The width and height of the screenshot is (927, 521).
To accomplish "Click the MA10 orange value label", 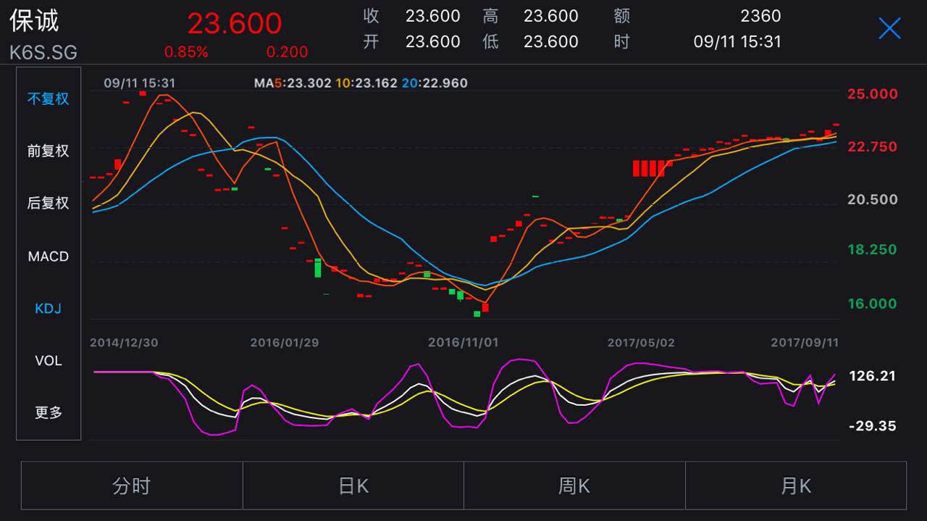I will [x=366, y=83].
